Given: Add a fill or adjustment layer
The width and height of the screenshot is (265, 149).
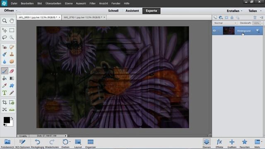Looking at the screenshot, I should click(221, 17).
